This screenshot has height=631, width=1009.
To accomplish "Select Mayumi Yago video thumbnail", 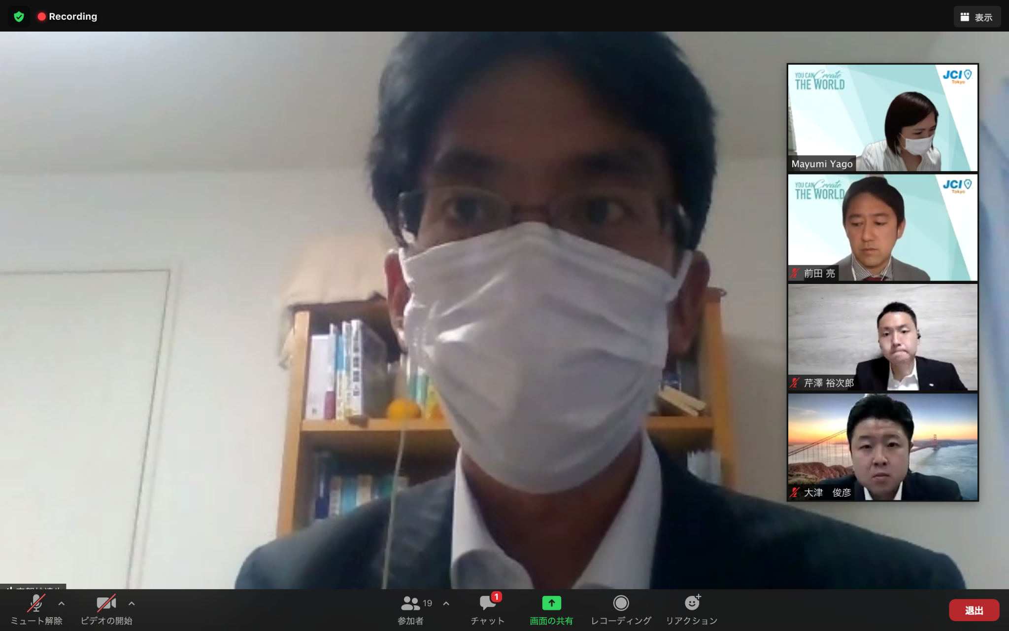I will (882, 118).
